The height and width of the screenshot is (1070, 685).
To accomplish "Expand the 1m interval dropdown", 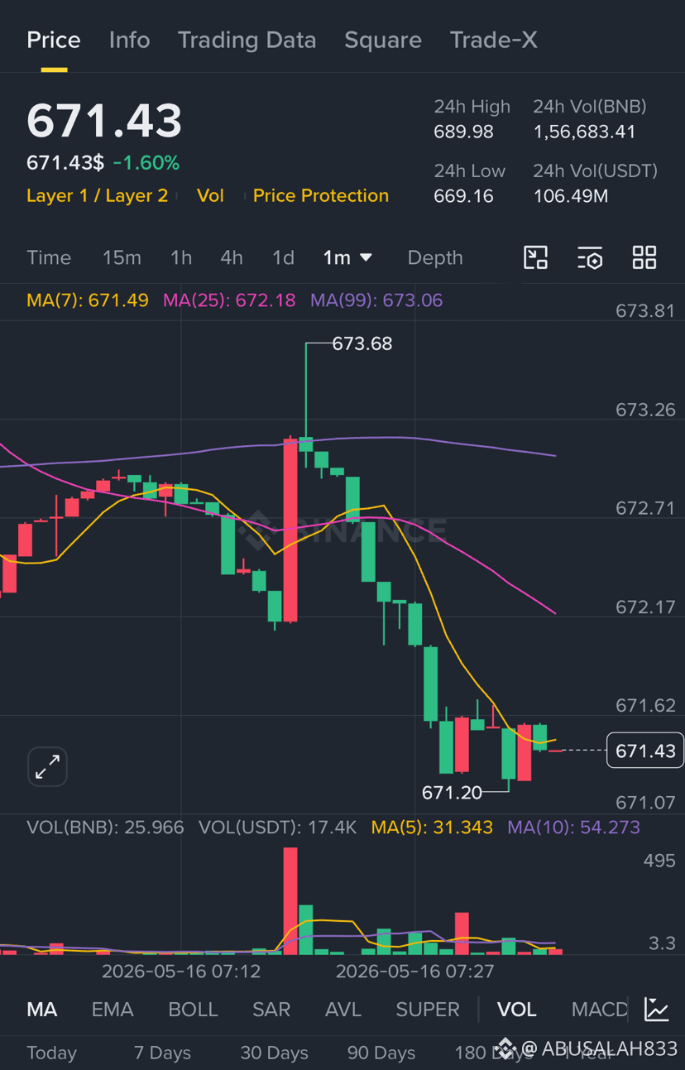I will [347, 257].
